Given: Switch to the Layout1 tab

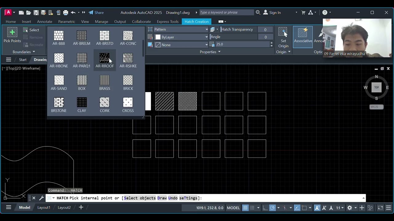Looking at the screenshot, I should click(x=44, y=207).
